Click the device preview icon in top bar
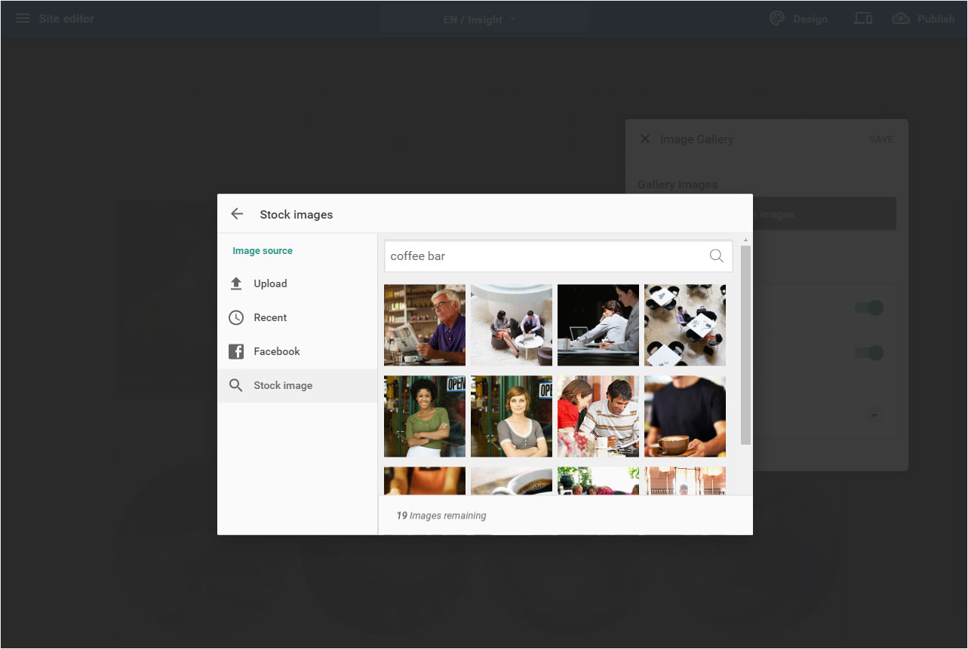 (863, 19)
